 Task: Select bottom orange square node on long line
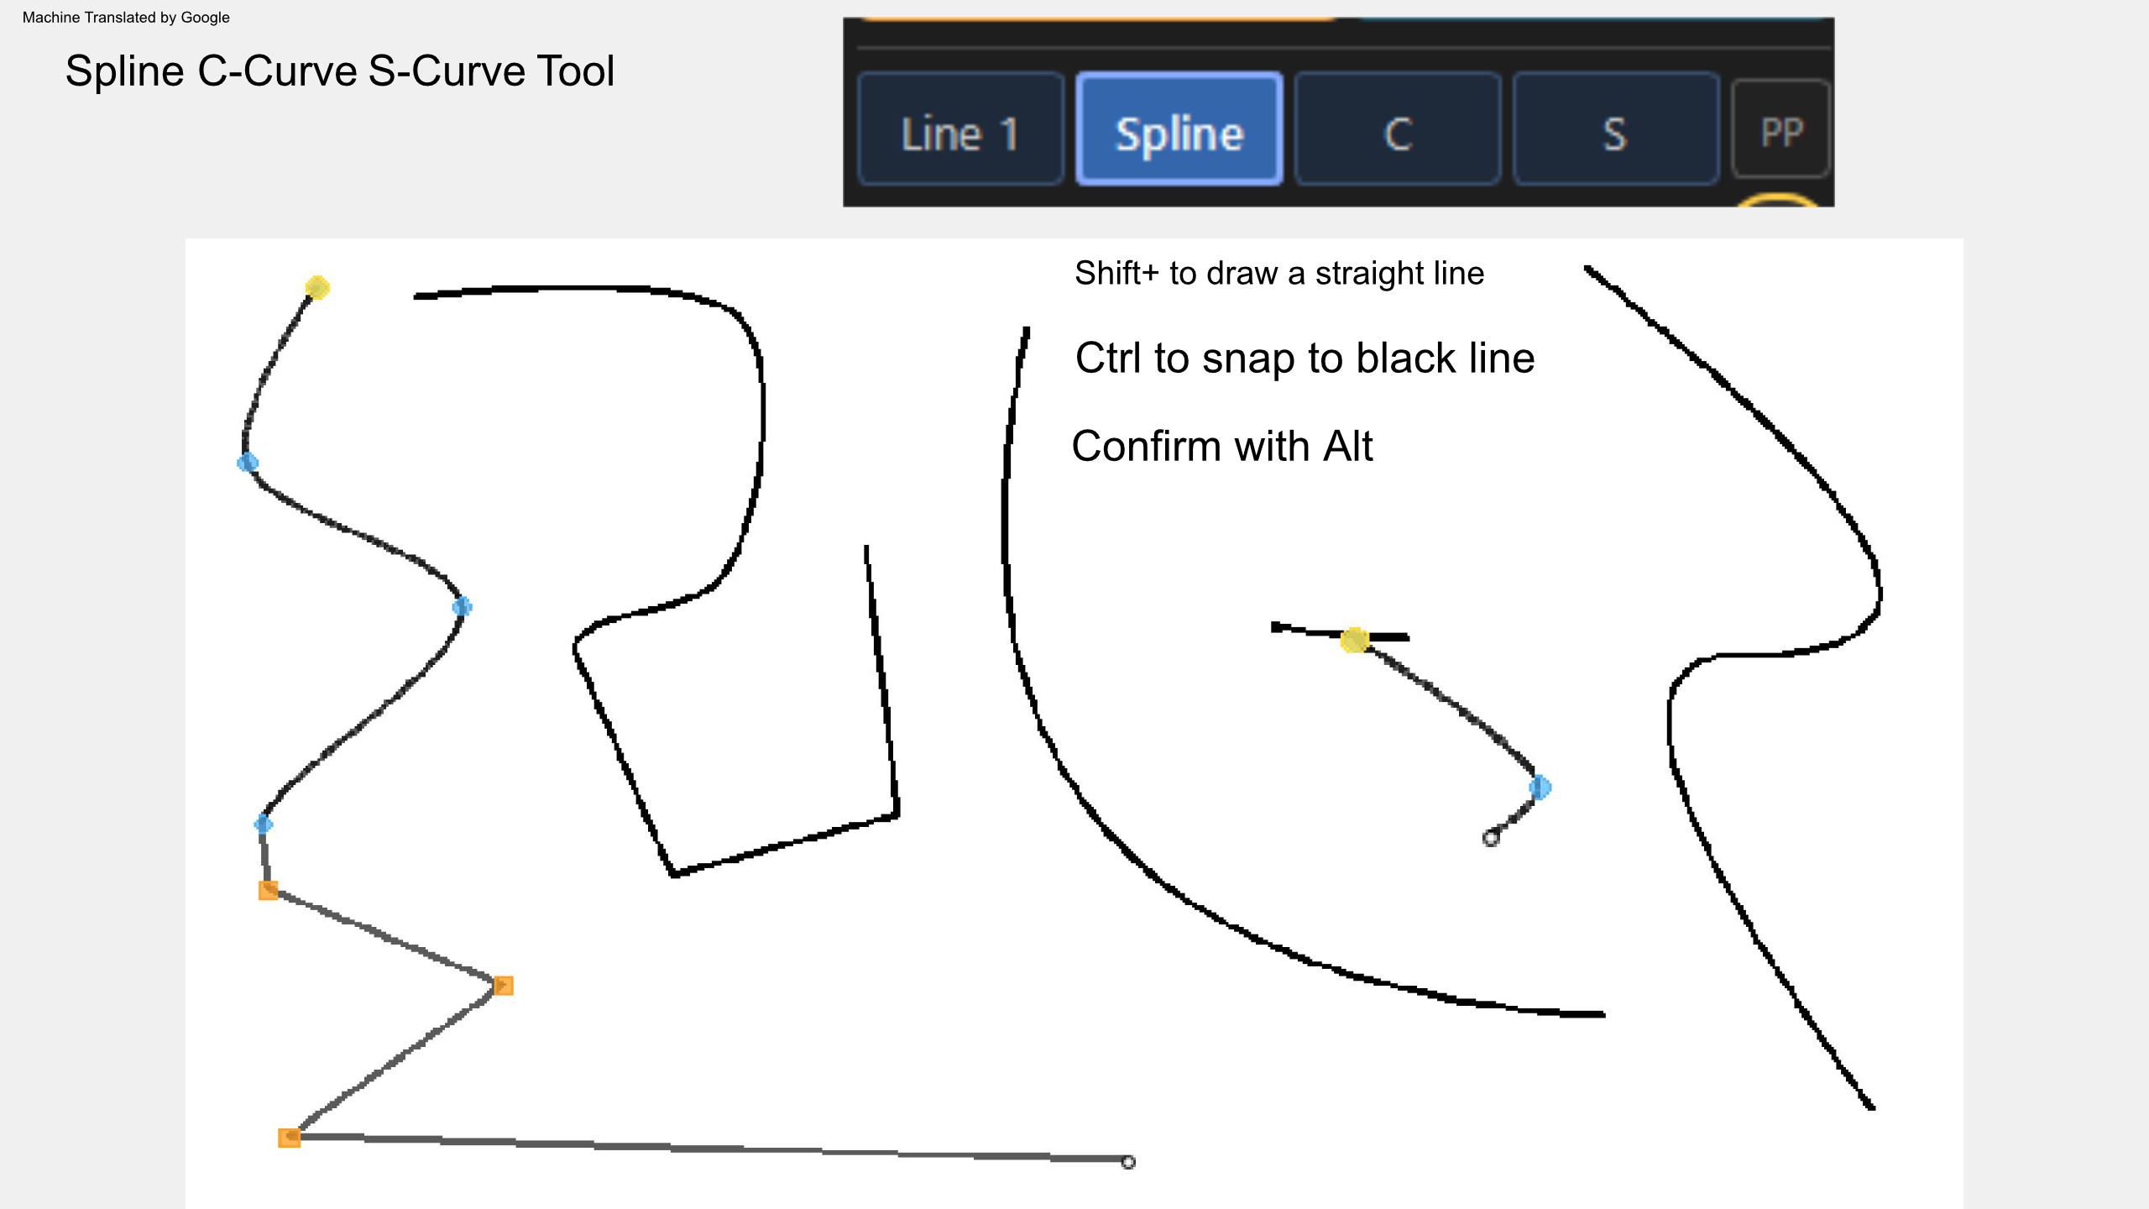pos(289,1138)
